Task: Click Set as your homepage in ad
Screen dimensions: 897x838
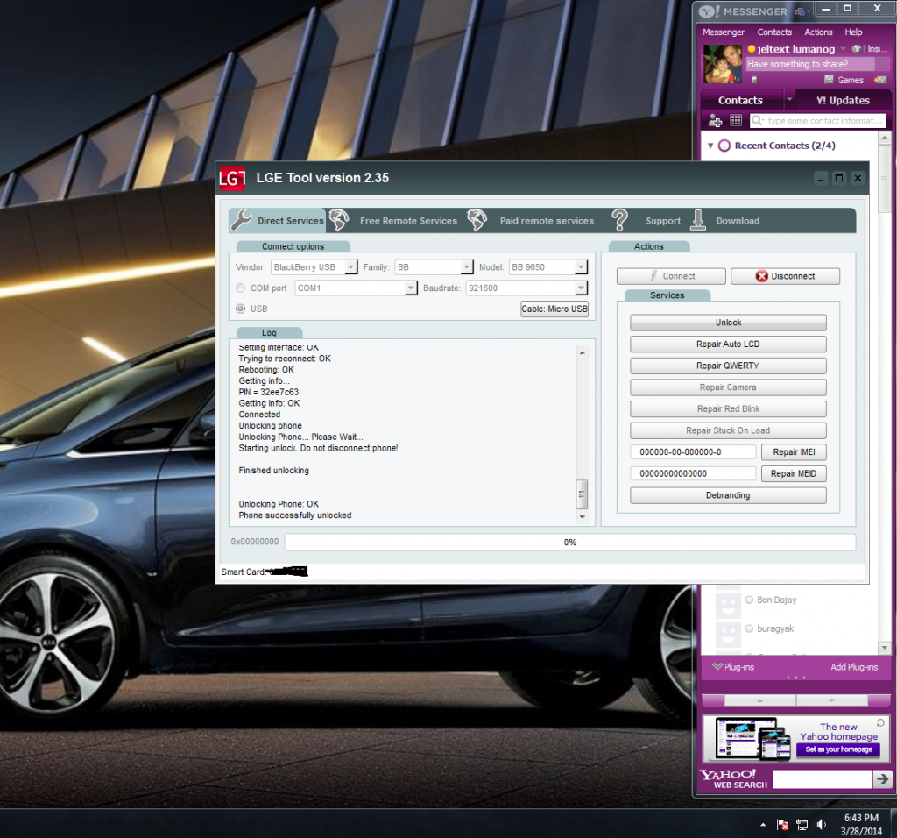Action: click(838, 749)
